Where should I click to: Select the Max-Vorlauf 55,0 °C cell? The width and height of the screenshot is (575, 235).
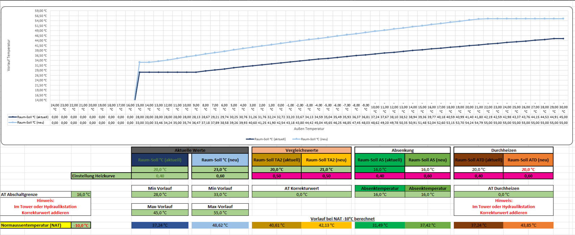pos(220,213)
